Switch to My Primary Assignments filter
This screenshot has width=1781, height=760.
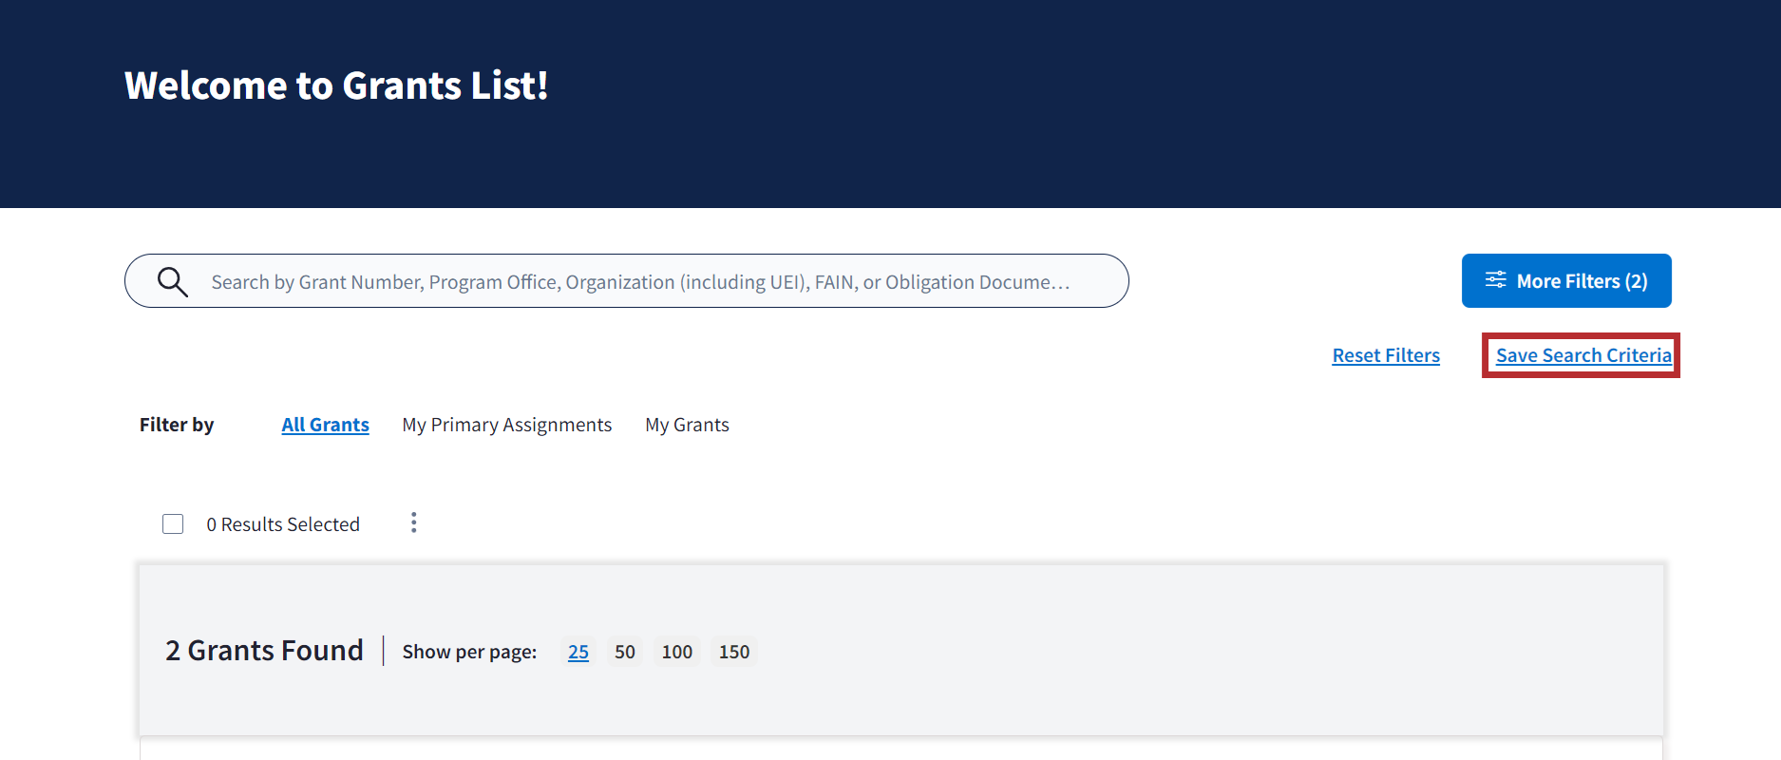click(506, 425)
